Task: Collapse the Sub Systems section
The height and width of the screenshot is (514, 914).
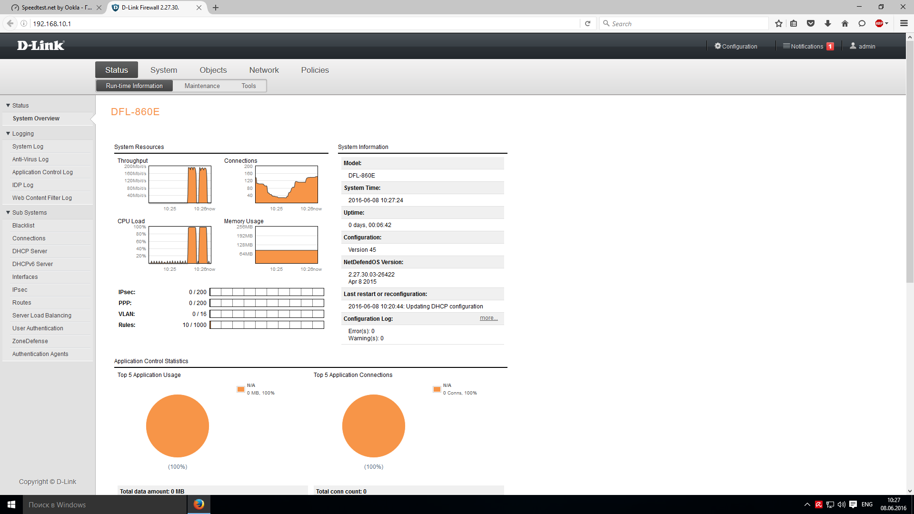Action: [x=8, y=212]
